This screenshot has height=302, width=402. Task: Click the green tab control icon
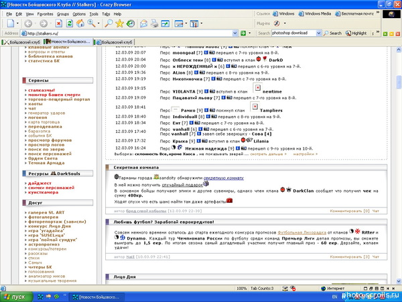tap(385, 34)
